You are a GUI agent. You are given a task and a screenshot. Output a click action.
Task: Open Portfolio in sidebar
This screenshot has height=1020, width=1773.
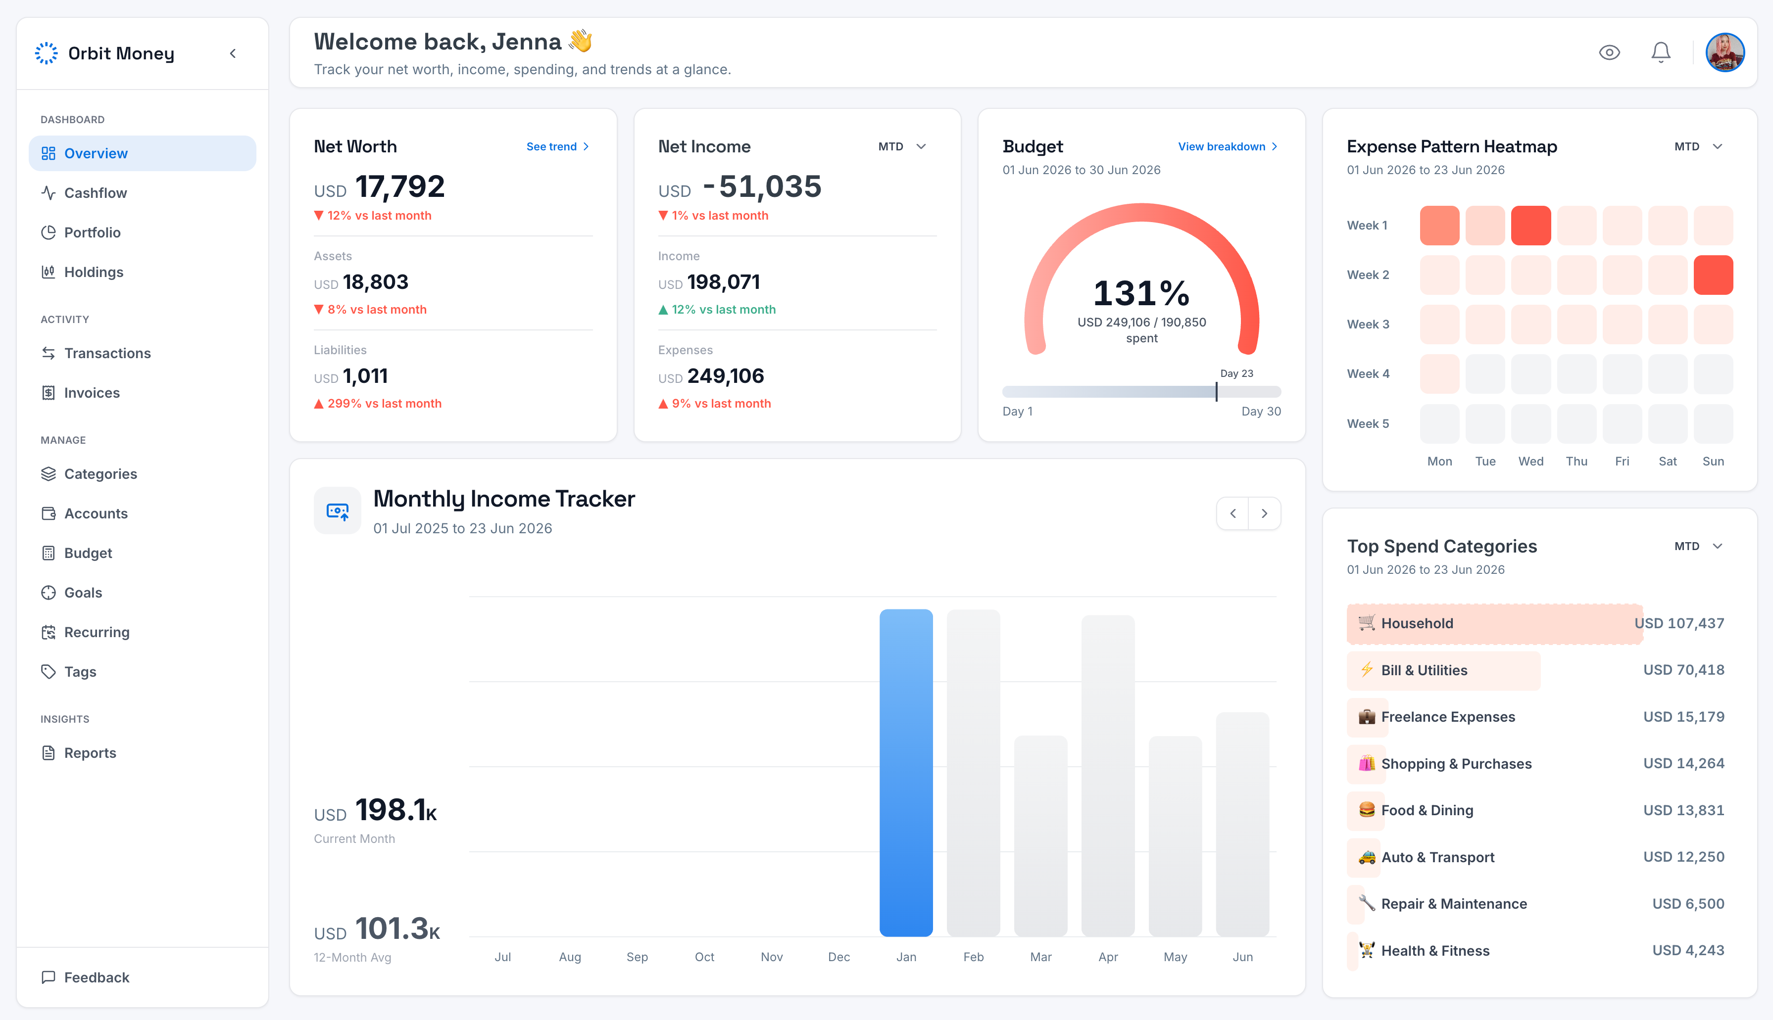click(x=142, y=232)
